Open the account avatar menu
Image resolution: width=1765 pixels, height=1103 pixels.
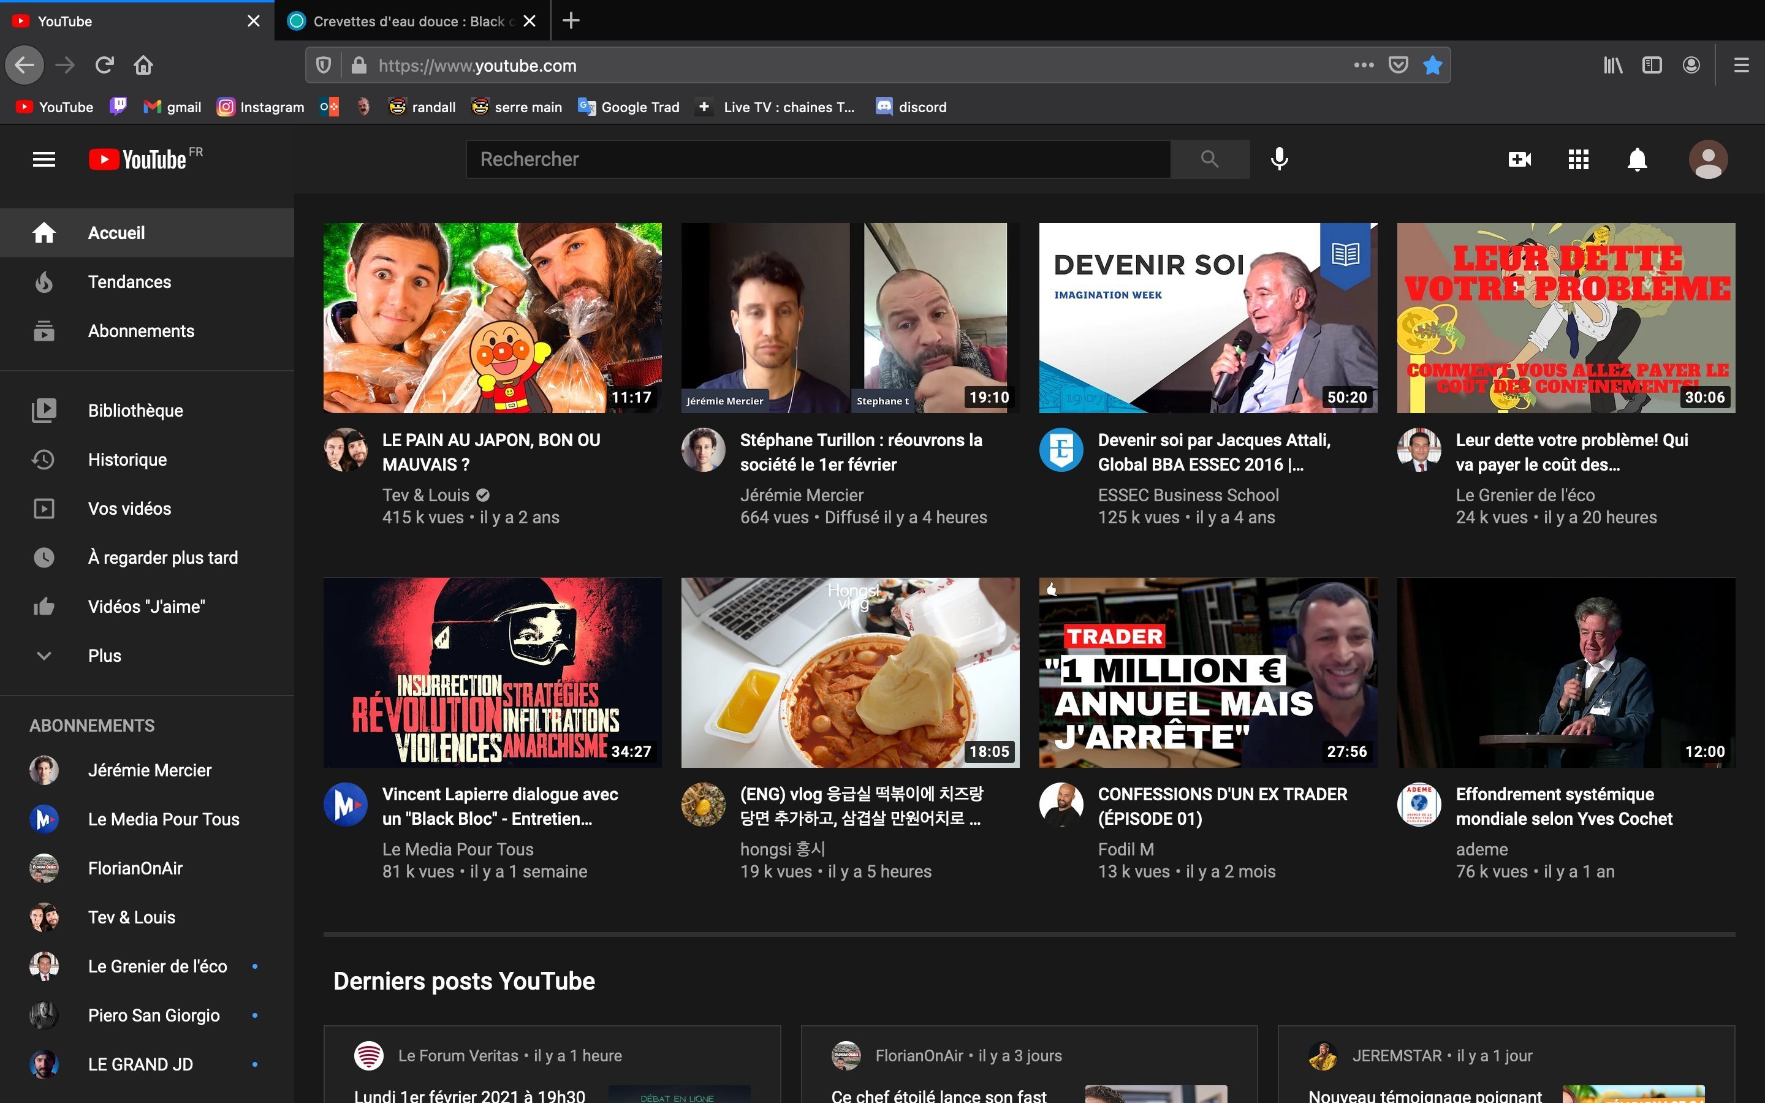[x=1707, y=159]
